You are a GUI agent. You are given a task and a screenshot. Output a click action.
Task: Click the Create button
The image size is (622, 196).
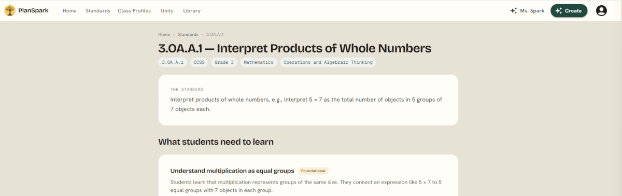click(x=569, y=10)
